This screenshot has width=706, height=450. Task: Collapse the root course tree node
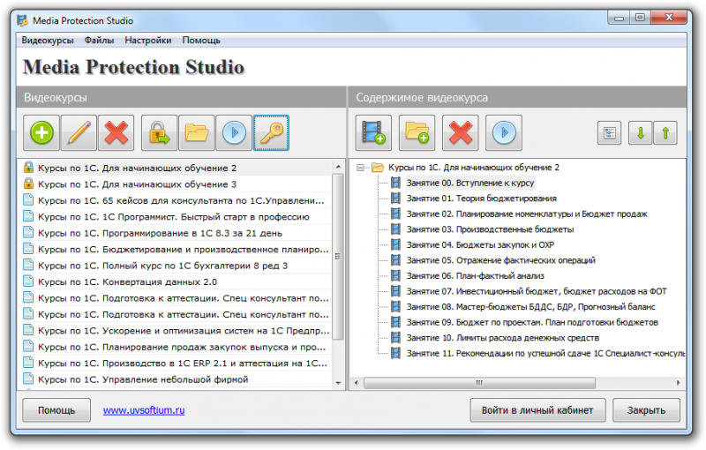coord(360,168)
